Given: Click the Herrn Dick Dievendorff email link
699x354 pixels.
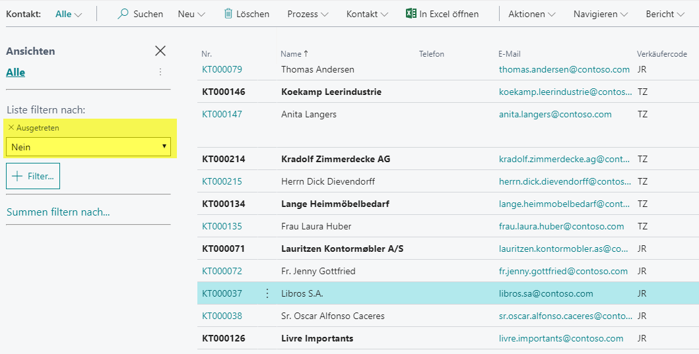Looking at the screenshot, I should click(565, 182).
